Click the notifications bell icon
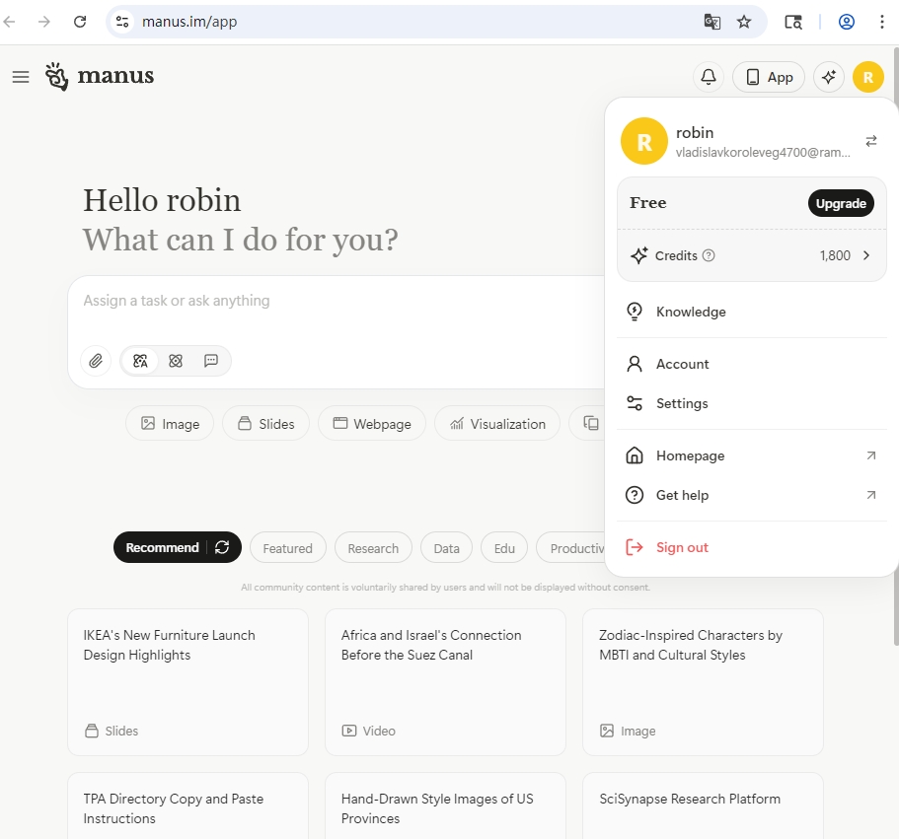Screen dimensions: 899x839 pyautogui.click(x=709, y=77)
